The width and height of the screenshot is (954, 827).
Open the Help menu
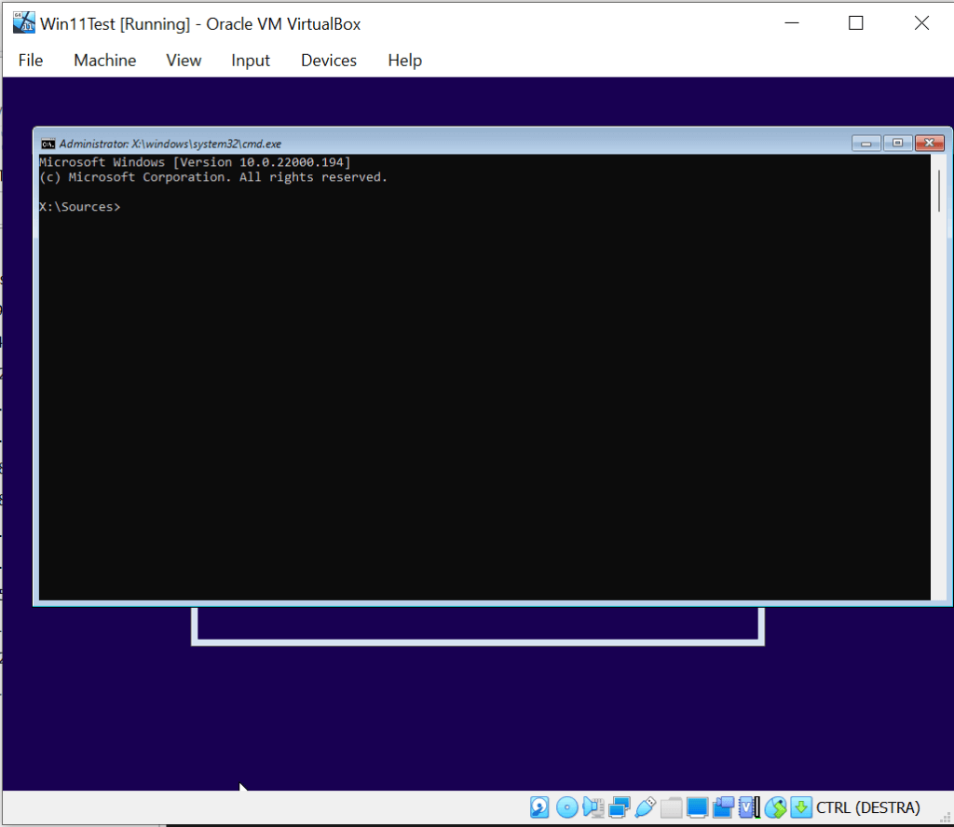tap(404, 61)
